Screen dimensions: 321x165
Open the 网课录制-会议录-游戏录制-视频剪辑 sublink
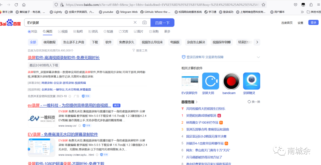tap(64, 83)
